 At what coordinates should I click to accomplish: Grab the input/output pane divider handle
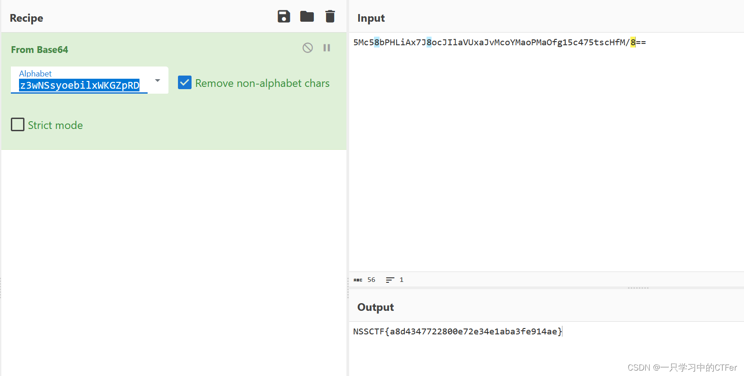pyautogui.click(x=638, y=288)
